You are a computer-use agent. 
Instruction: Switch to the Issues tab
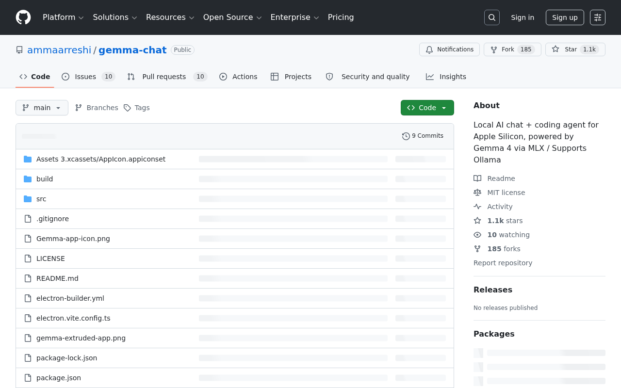88,77
